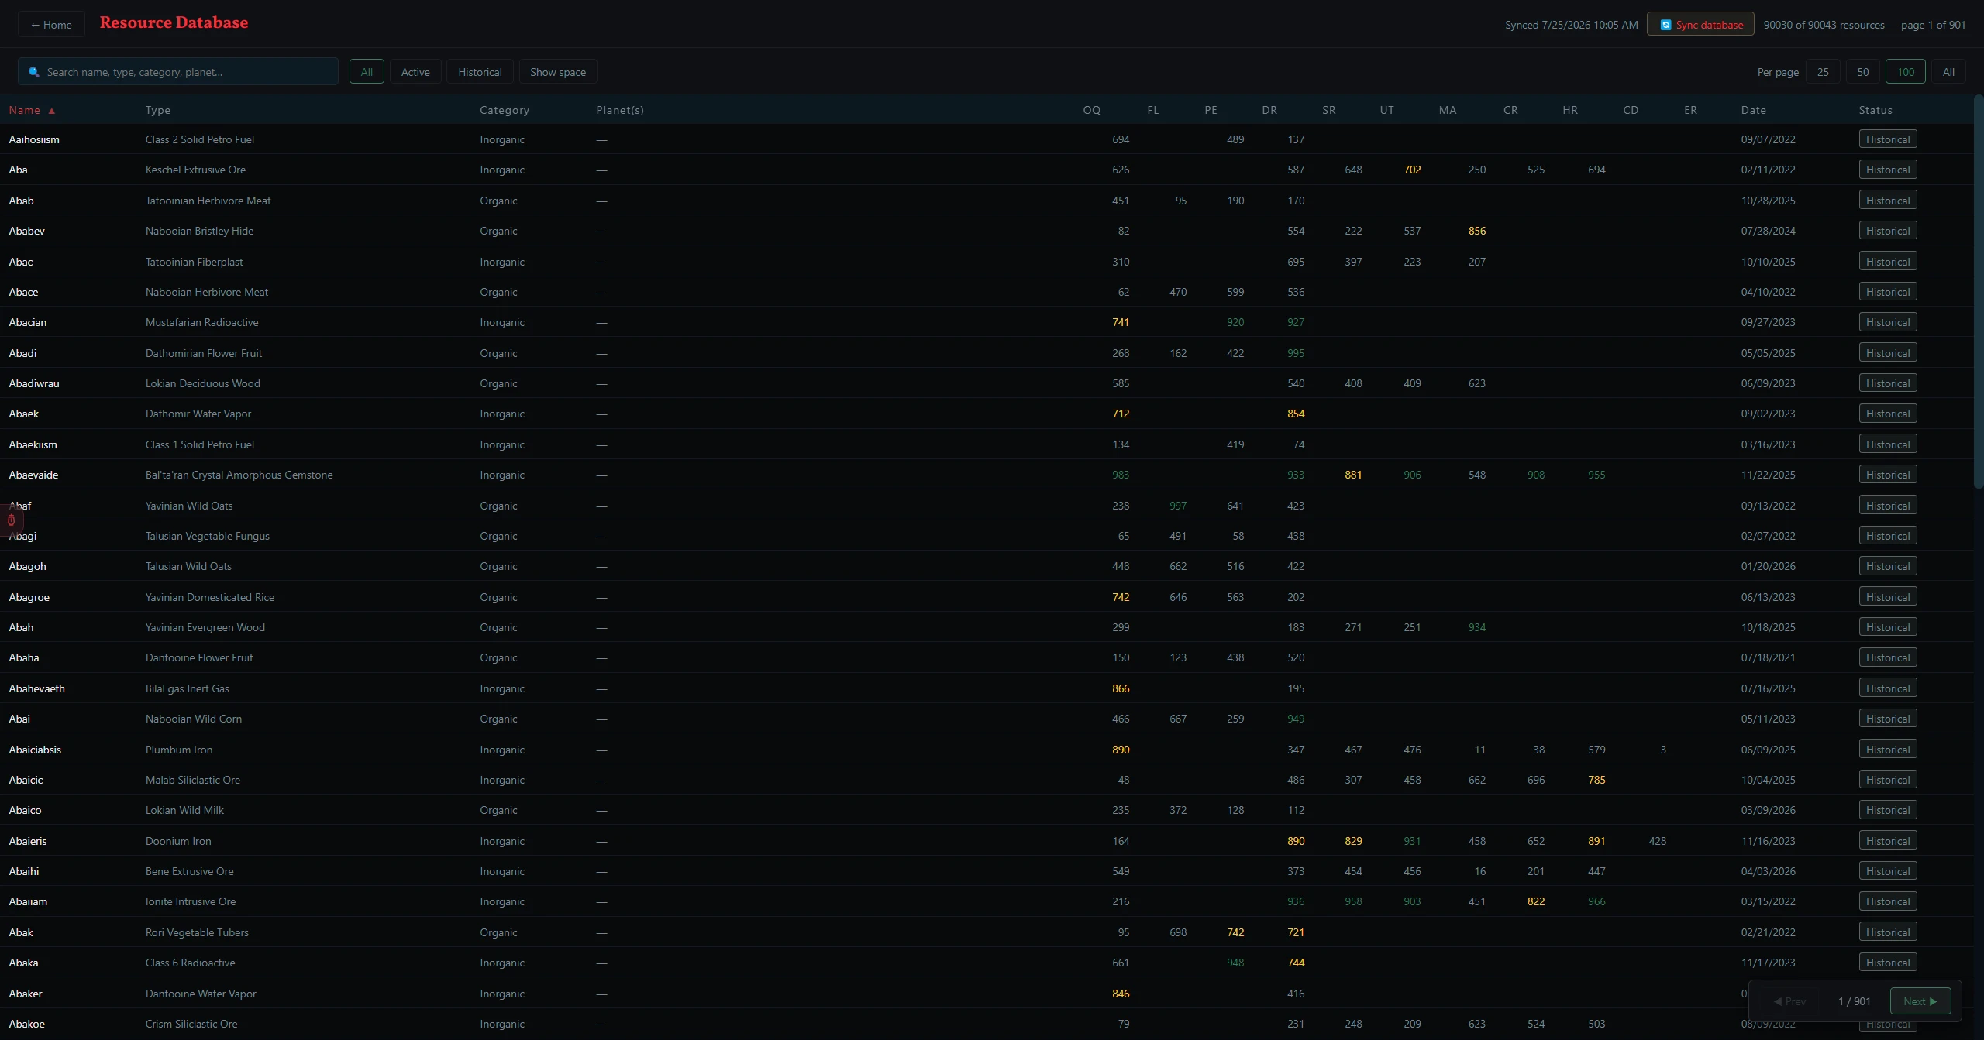The width and height of the screenshot is (1984, 1040).
Task: Open the Abacian resource row
Action: coord(987,322)
